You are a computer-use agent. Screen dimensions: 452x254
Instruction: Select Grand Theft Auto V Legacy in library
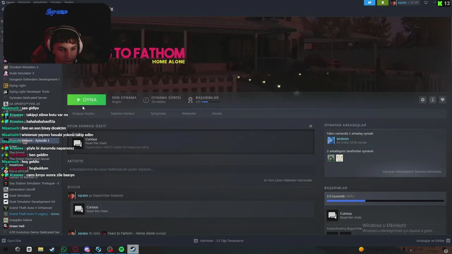(34, 214)
